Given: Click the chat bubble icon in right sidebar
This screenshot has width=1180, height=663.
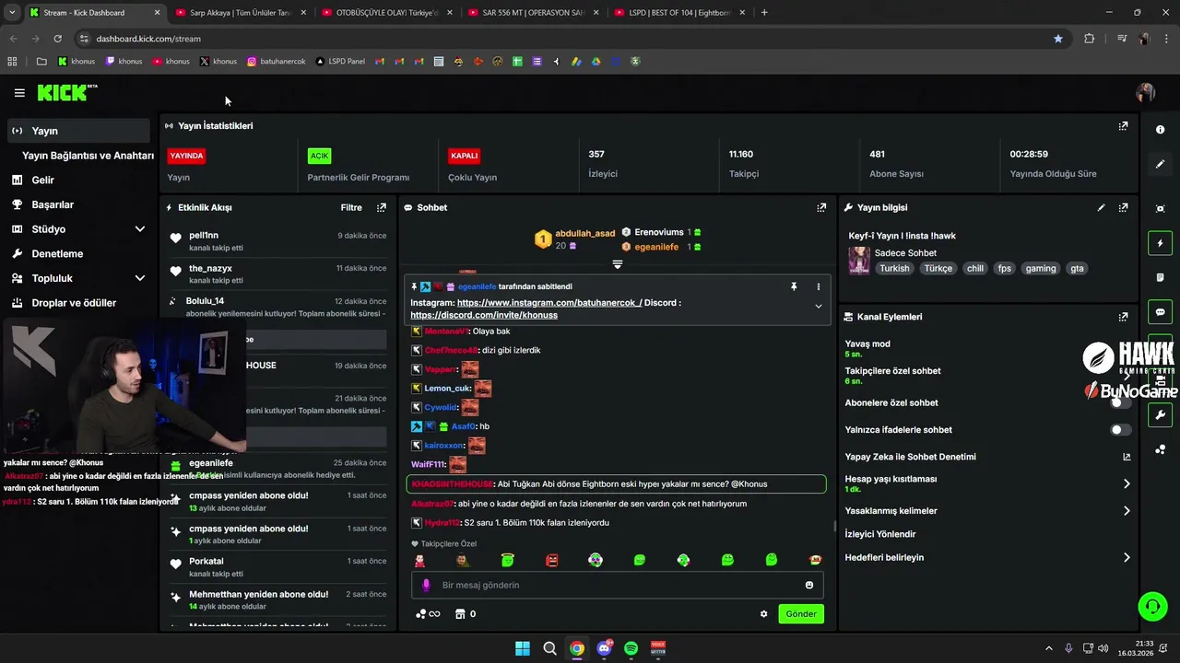Looking at the screenshot, I should (1160, 311).
